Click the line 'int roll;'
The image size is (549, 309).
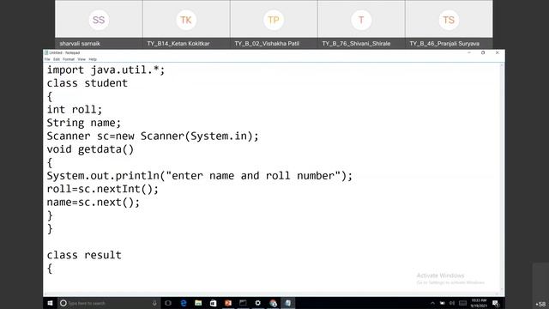[75, 110]
